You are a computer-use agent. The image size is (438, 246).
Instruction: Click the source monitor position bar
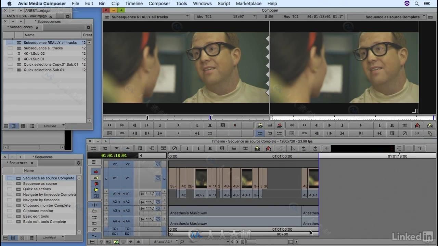click(x=186, y=118)
